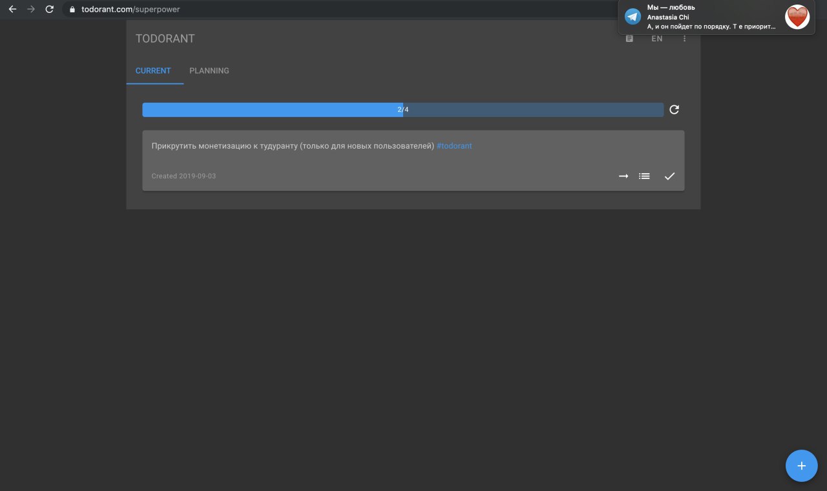Click the heart avatar in the notification
Screen dimensions: 827x491
(797, 17)
